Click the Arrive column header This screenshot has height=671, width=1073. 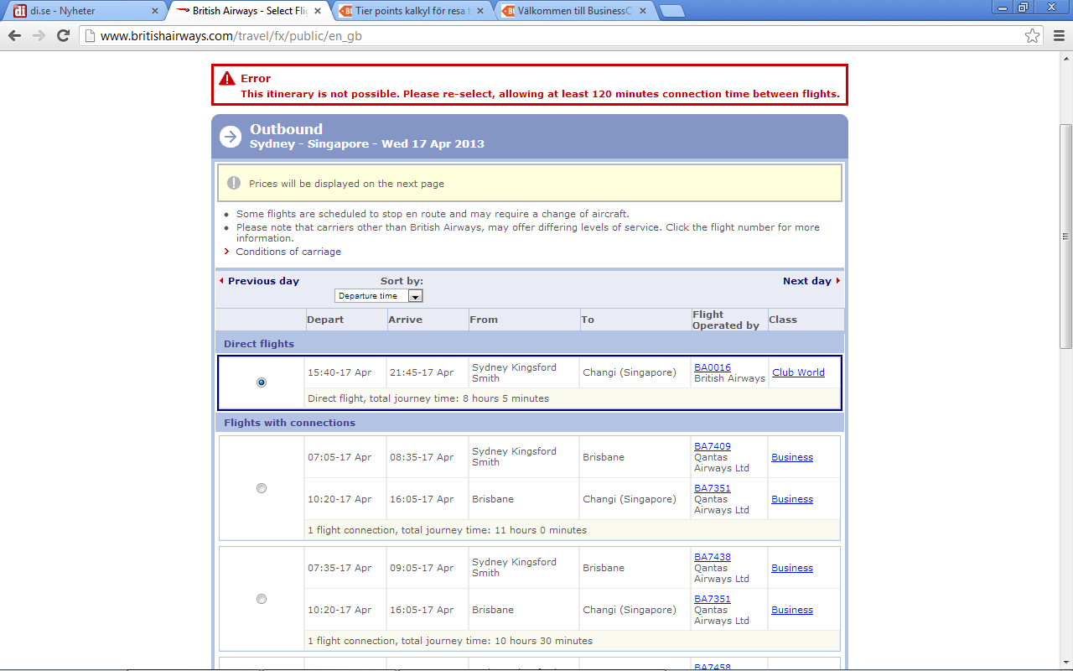[x=406, y=320]
